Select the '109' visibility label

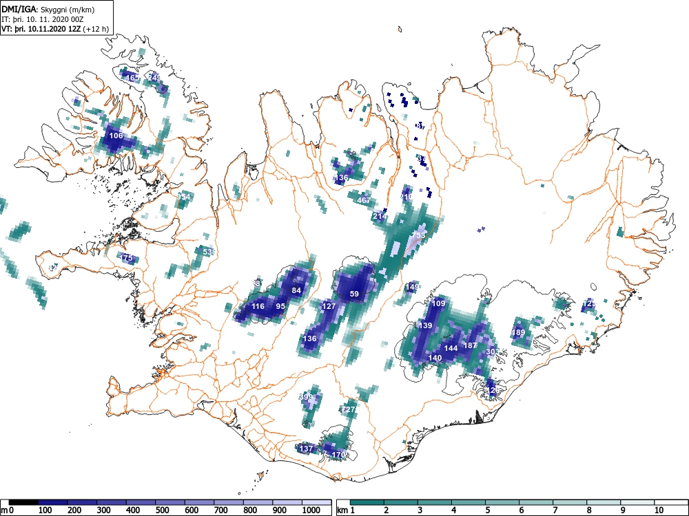438,303
